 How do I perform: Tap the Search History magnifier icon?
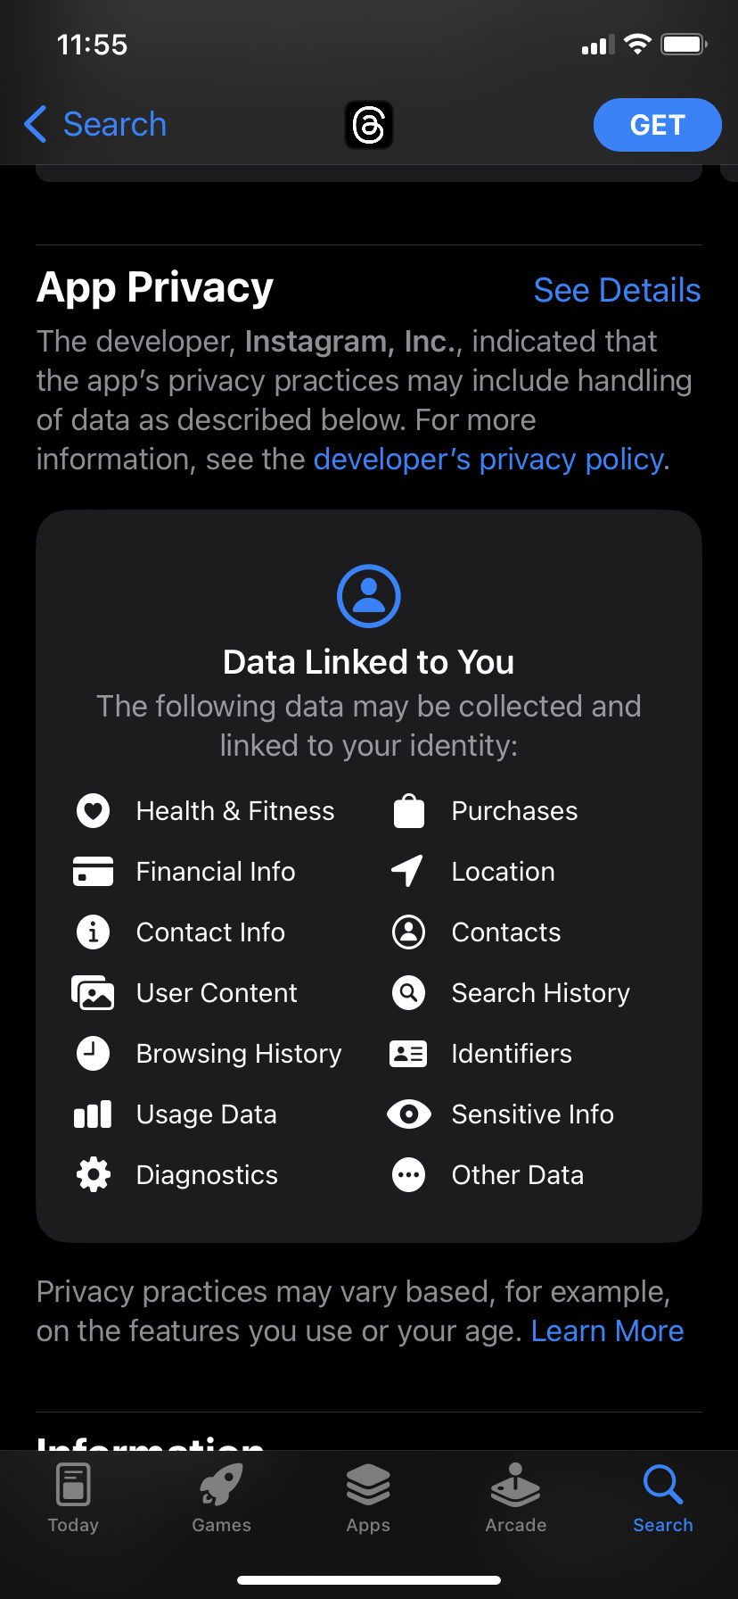(x=409, y=992)
